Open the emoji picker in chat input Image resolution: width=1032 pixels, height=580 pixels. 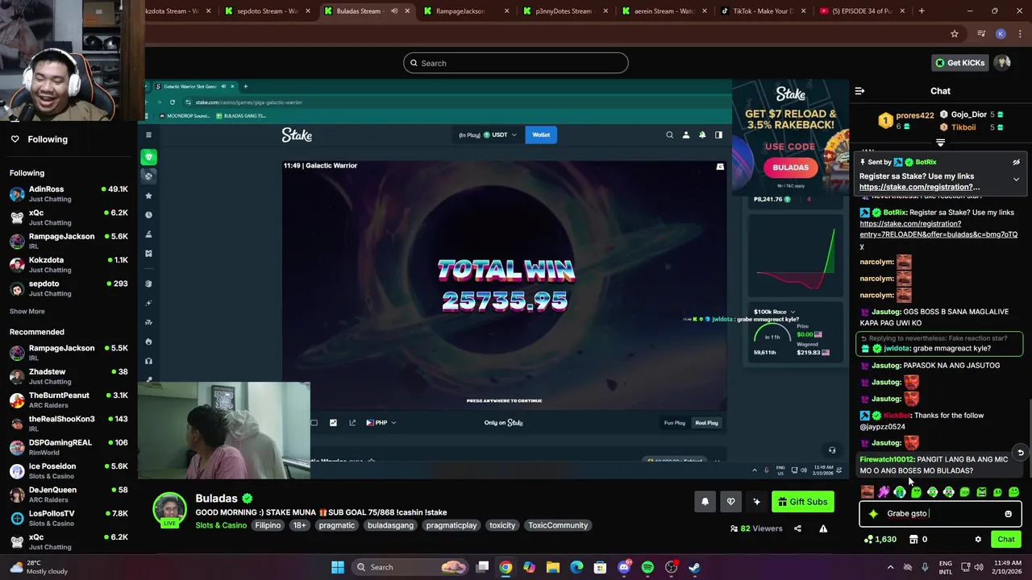1008,513
